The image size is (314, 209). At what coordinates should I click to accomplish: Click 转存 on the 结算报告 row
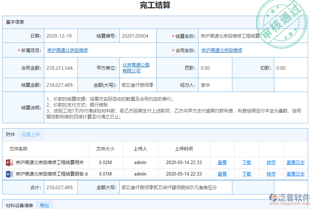pos(271,174)
